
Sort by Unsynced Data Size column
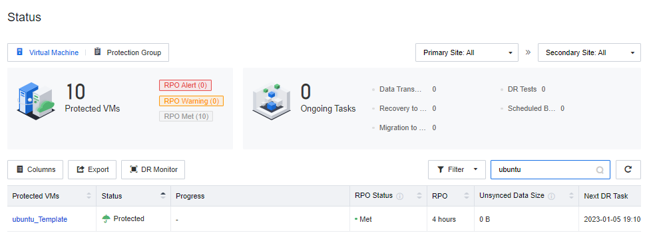(571, 196)
